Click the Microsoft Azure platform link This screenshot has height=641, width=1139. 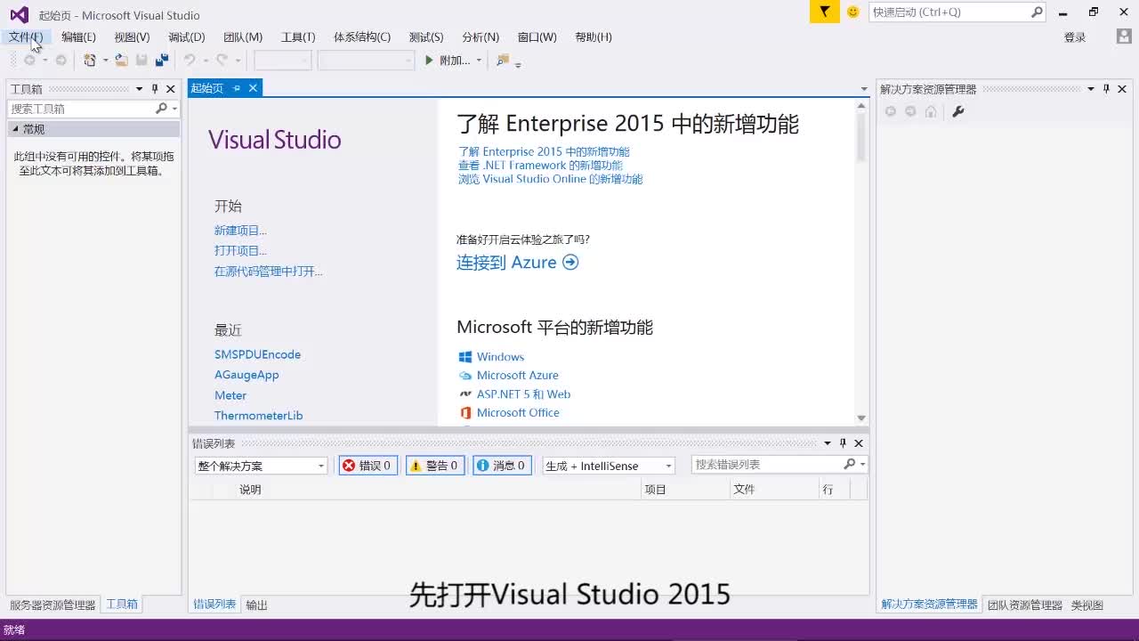[x=517, y=375]
